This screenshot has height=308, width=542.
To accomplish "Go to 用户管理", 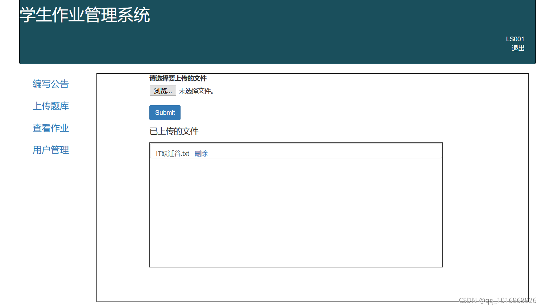I will [50, 150].
